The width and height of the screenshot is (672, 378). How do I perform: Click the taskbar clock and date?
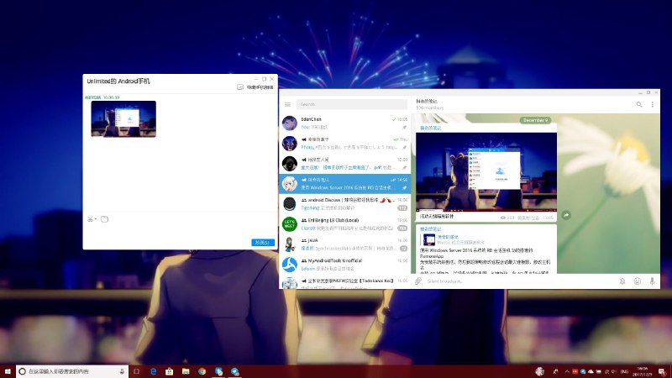[642, 371]
